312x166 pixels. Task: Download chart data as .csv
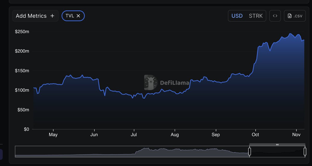pyautogui.click(x=295, y=16)
